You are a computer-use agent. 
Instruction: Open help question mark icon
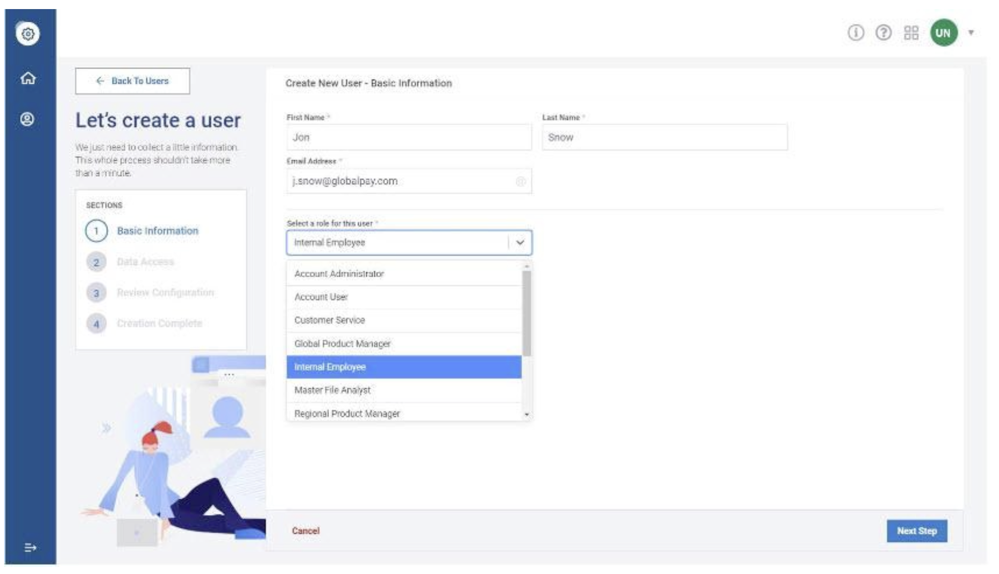pyautogui.click(x=883, y=33)
